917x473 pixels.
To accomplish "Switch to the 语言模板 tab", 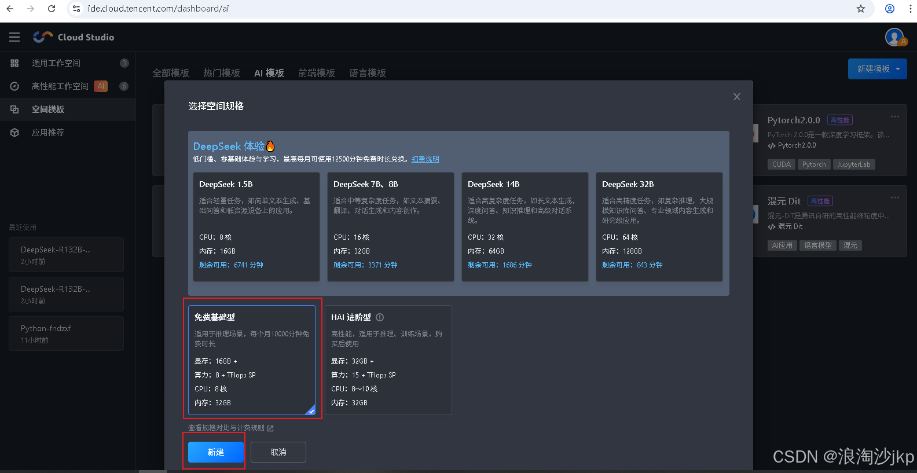I will 368,73.
